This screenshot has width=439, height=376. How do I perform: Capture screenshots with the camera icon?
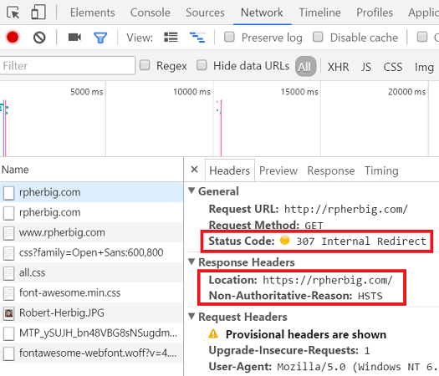[74, 38]
